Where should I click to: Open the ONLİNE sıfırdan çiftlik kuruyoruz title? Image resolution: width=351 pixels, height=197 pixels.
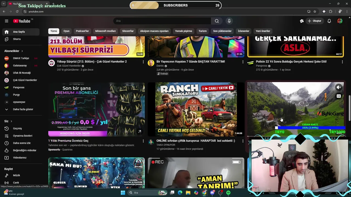pyautogui.click(x=196, y=141)
